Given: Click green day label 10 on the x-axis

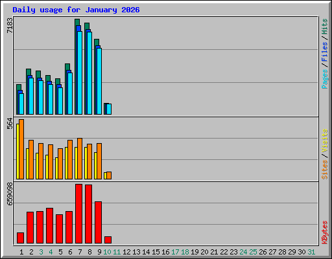Looking at the screenshot, I should tap(107, 252).
